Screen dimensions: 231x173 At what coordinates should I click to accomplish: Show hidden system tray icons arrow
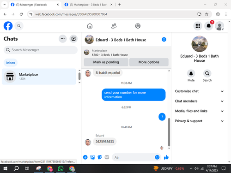pyautogui.click(x=191, y=168)
